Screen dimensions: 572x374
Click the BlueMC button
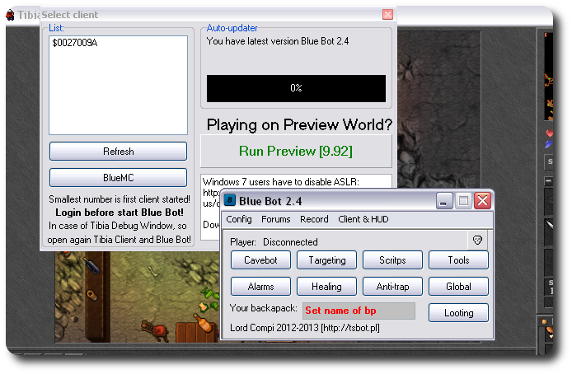(118, 177)
